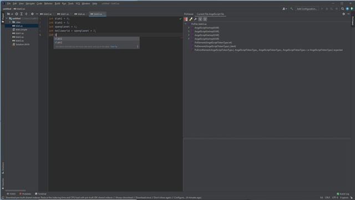Screen dimensions: 355x200
Task: Open the Help menu
Action: click(95, 4)
